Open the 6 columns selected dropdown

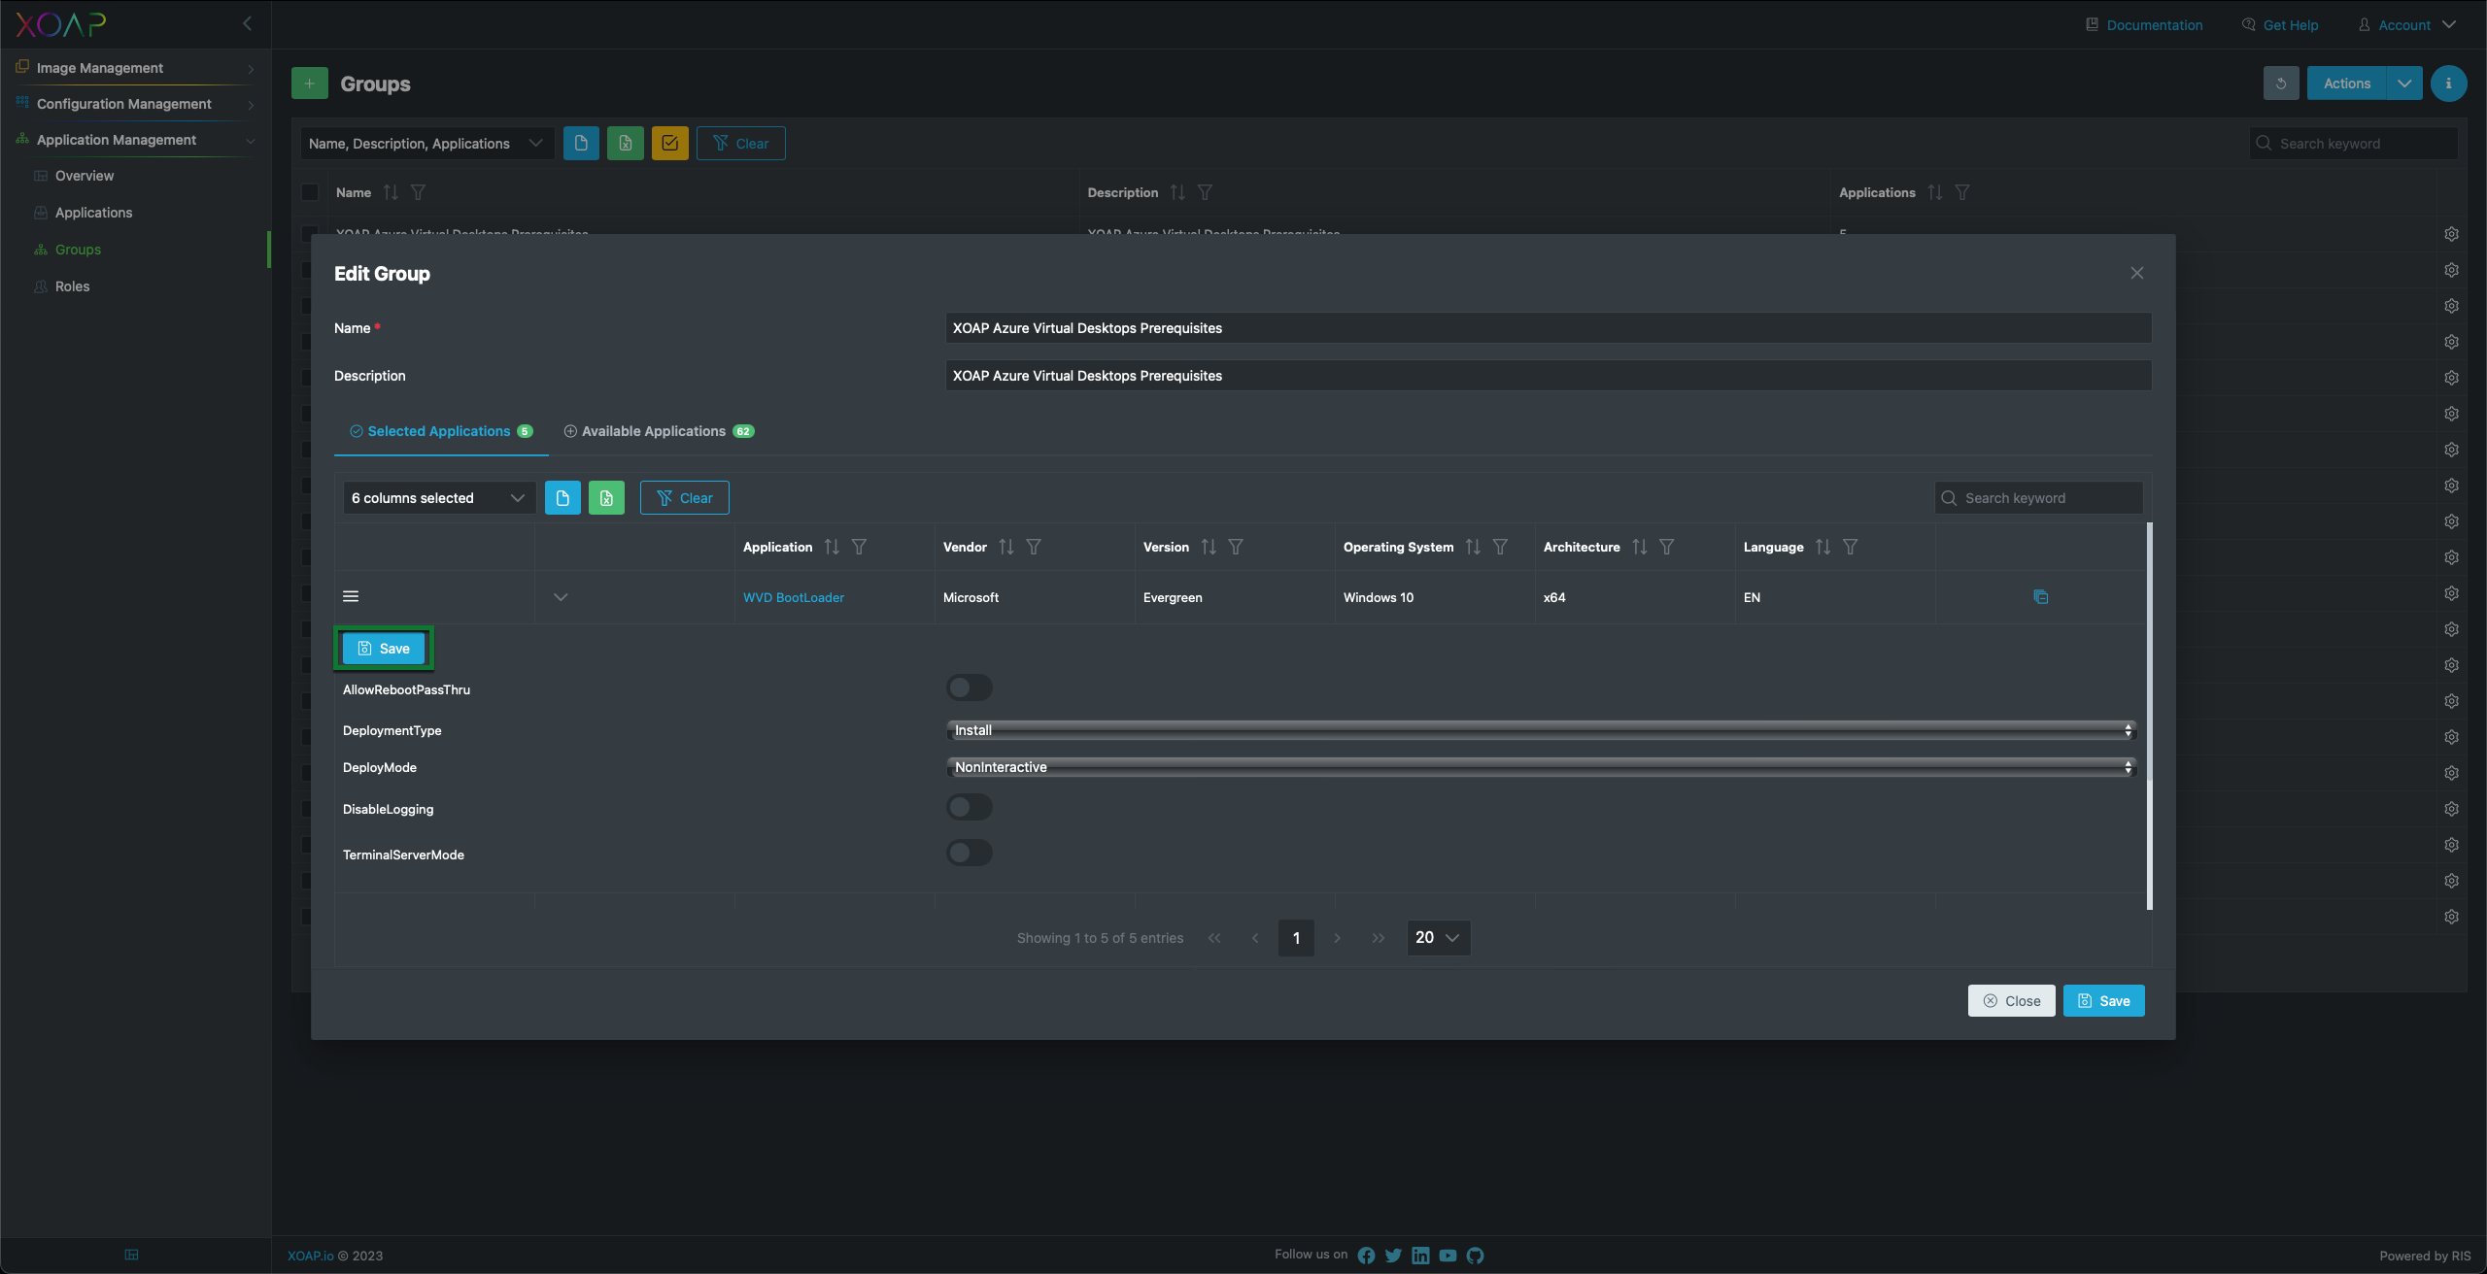point(438,497)
